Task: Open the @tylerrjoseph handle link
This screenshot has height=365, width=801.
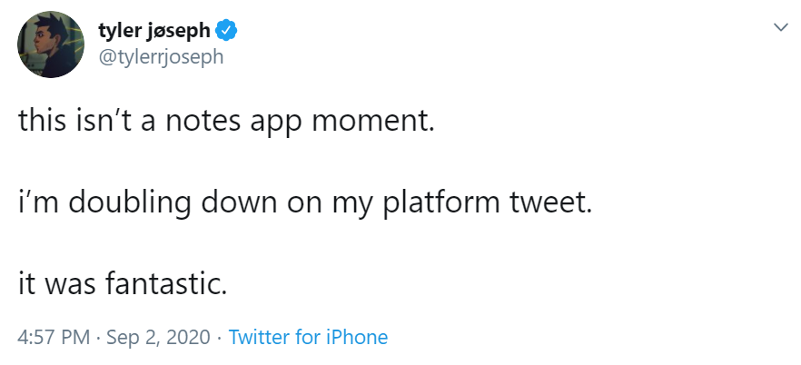Action: [x=160, y=56]
